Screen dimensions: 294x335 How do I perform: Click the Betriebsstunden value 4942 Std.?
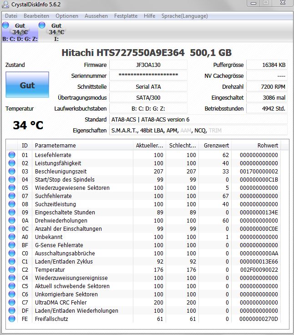pyautogui.click(x=267, y=108)
